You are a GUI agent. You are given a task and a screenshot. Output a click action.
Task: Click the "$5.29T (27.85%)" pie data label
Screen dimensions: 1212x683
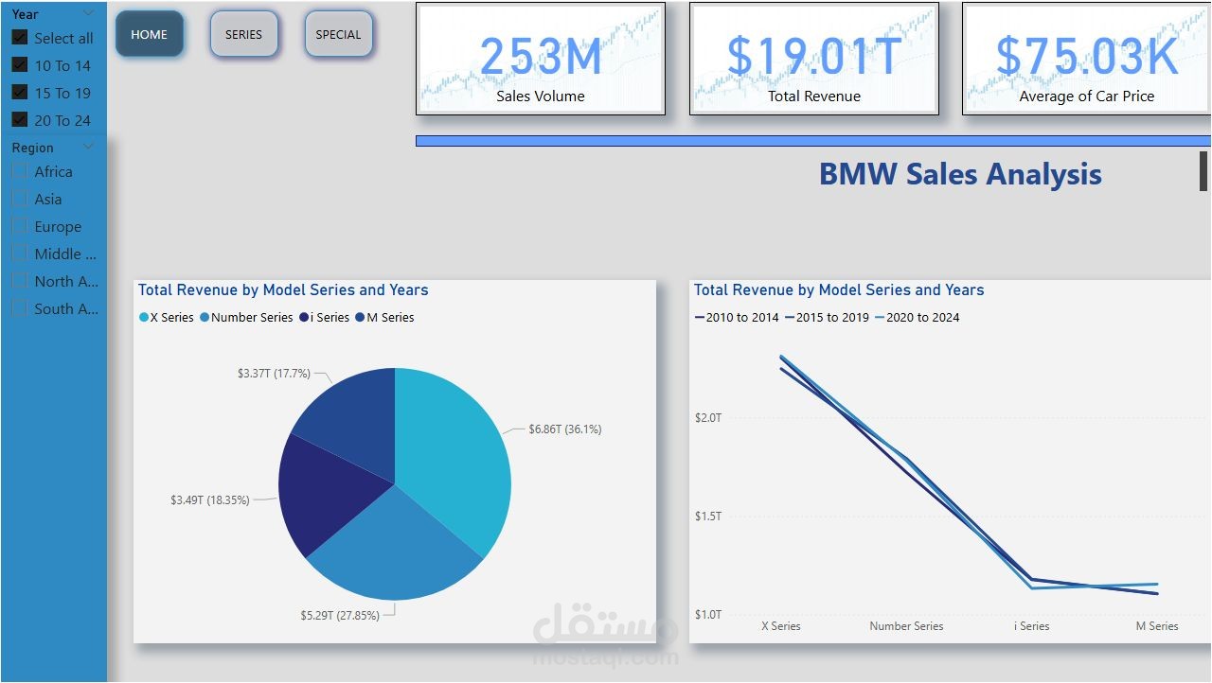tap(340, 616)
